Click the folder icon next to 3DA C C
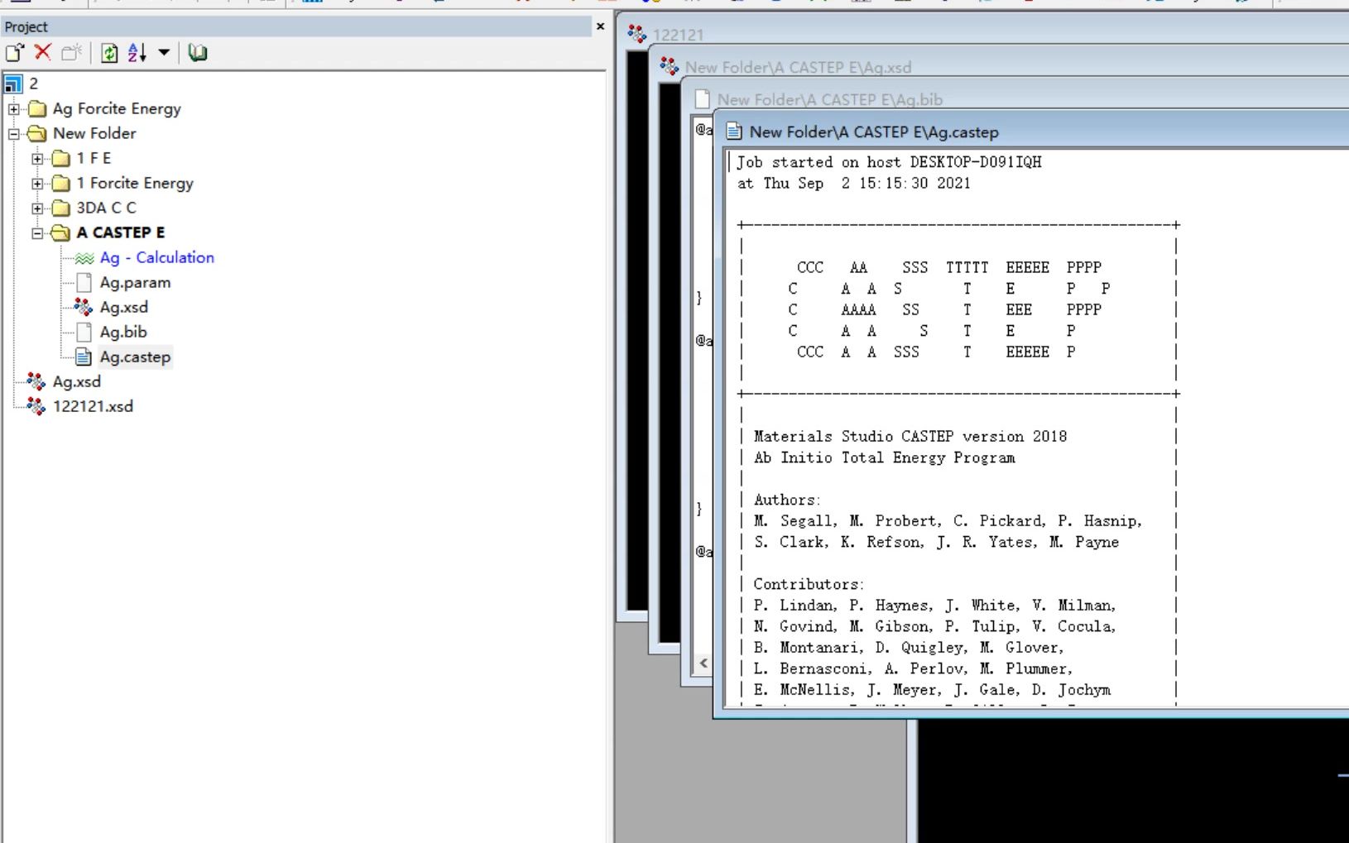 tap(61, 208)
